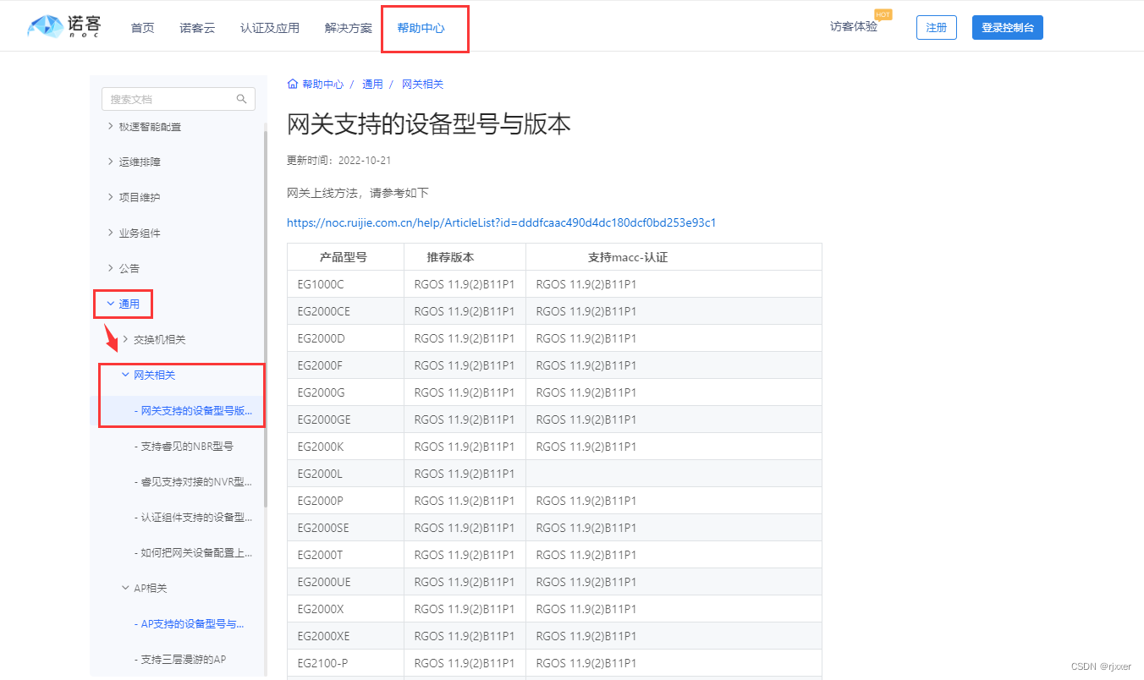The image size is (1144, 680).
Task: Collapse the AP相关 subsection chevron
Action: 125,588
